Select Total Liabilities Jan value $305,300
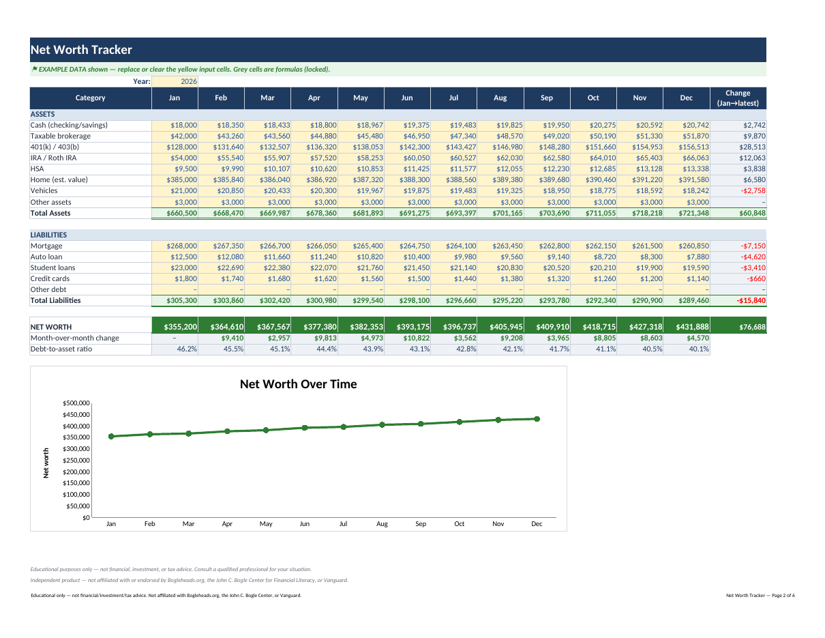 click(x=175, y=300)
